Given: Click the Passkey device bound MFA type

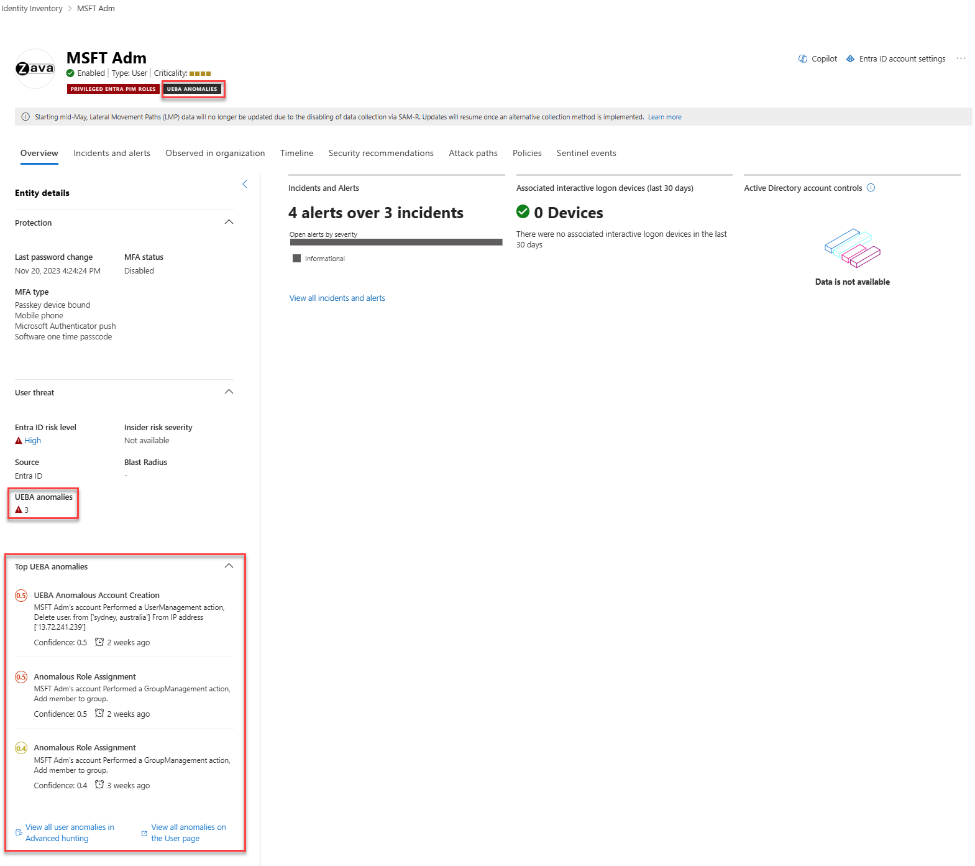Looking at the screenshot, I should [x=53, y=305].
